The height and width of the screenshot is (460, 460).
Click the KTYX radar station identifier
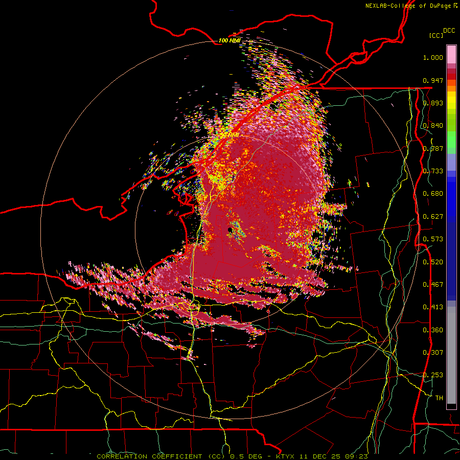click(x=285, y=456)
